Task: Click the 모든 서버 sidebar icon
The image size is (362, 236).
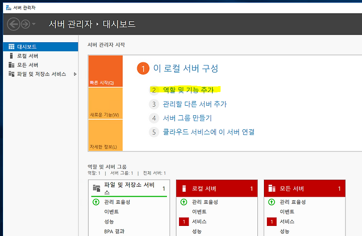Action: (x=11, y=65)
